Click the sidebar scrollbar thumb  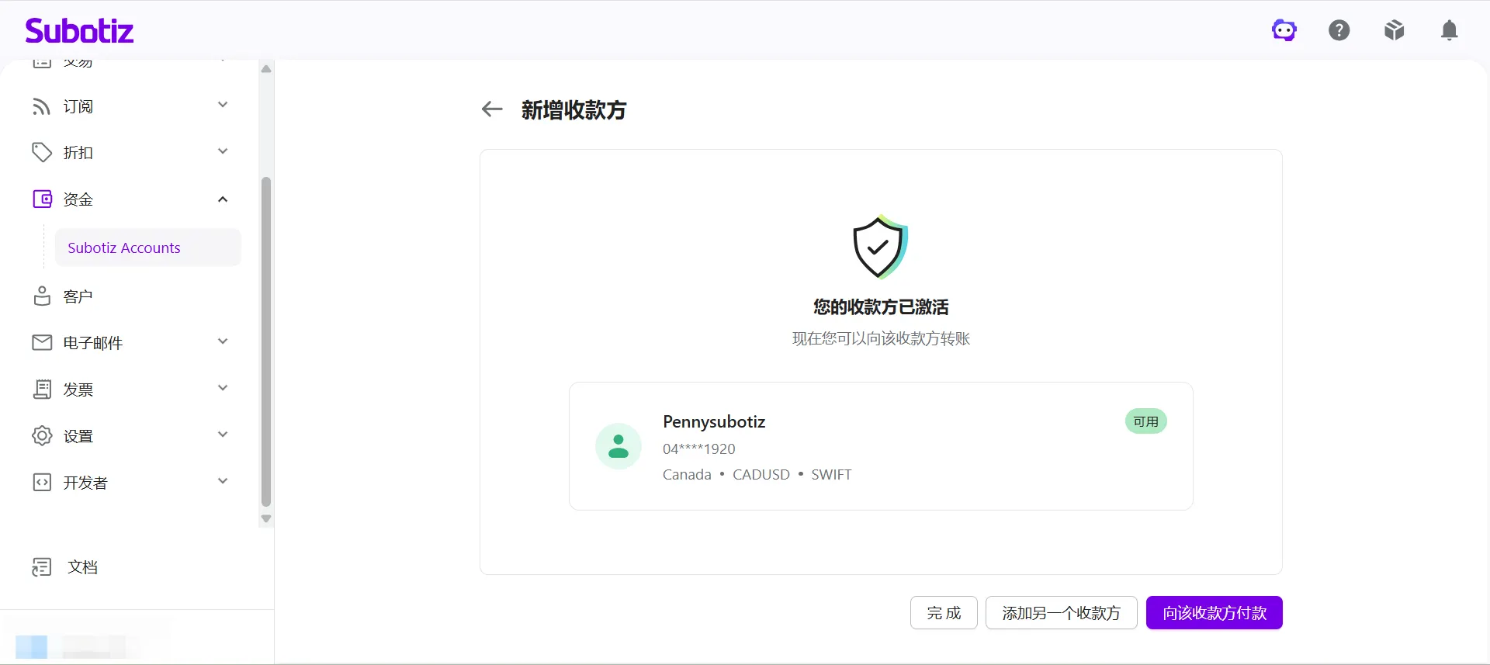pyautogui.click(x=266, y=342)
